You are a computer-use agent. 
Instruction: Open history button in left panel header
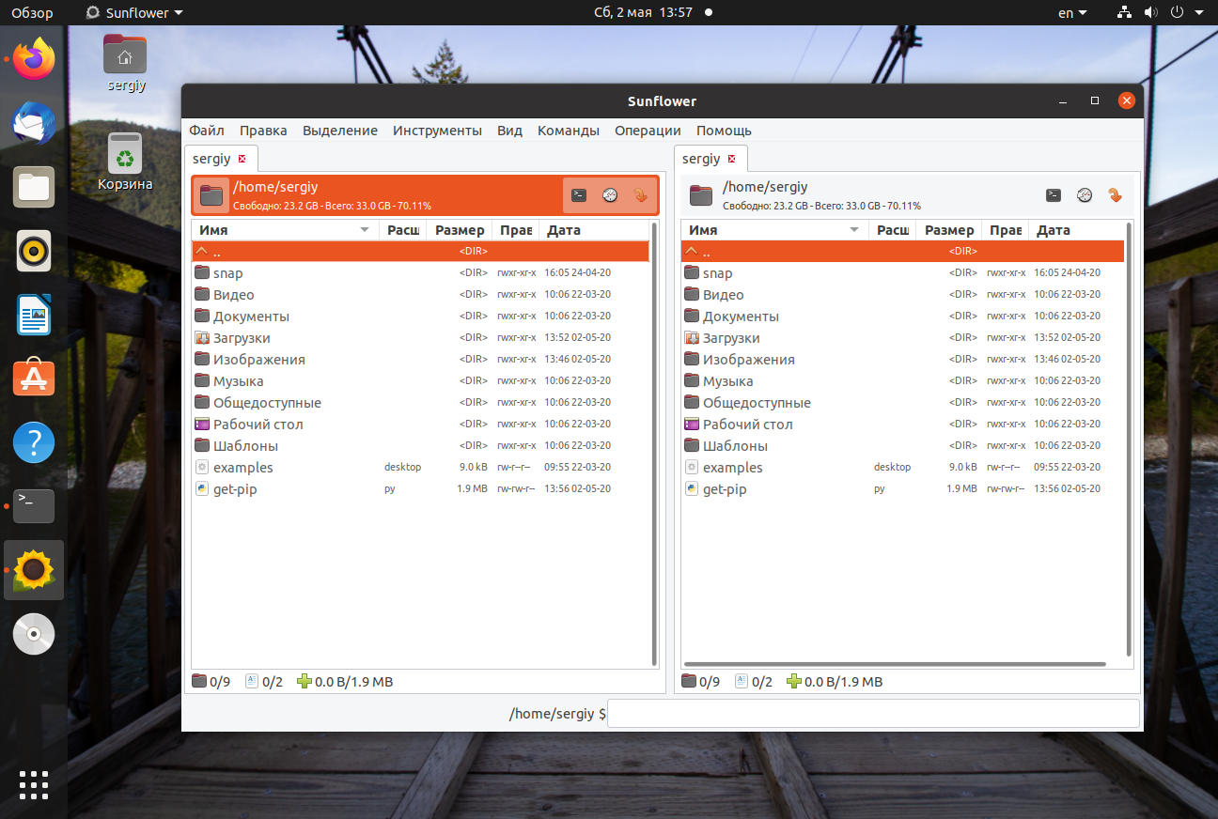point(610,195)
